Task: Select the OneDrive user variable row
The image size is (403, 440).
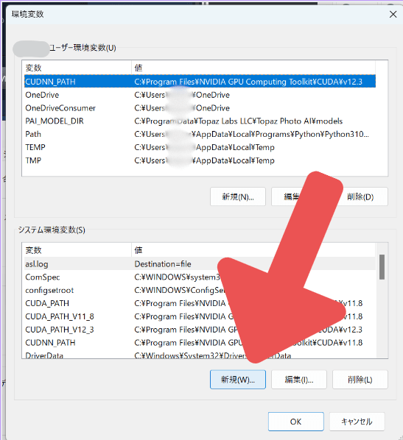Action: point(200,95)
